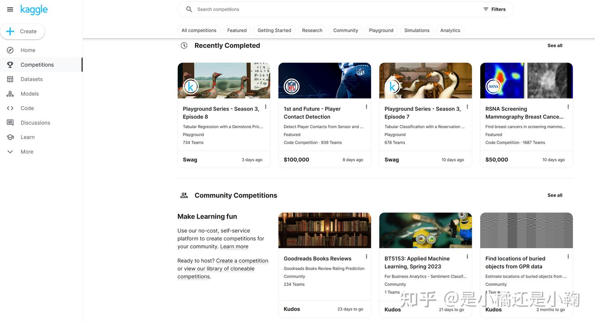This screenshot has width=595, height=323.
Task: Select the Featured filter chip
Action: [x=237, y=30]
